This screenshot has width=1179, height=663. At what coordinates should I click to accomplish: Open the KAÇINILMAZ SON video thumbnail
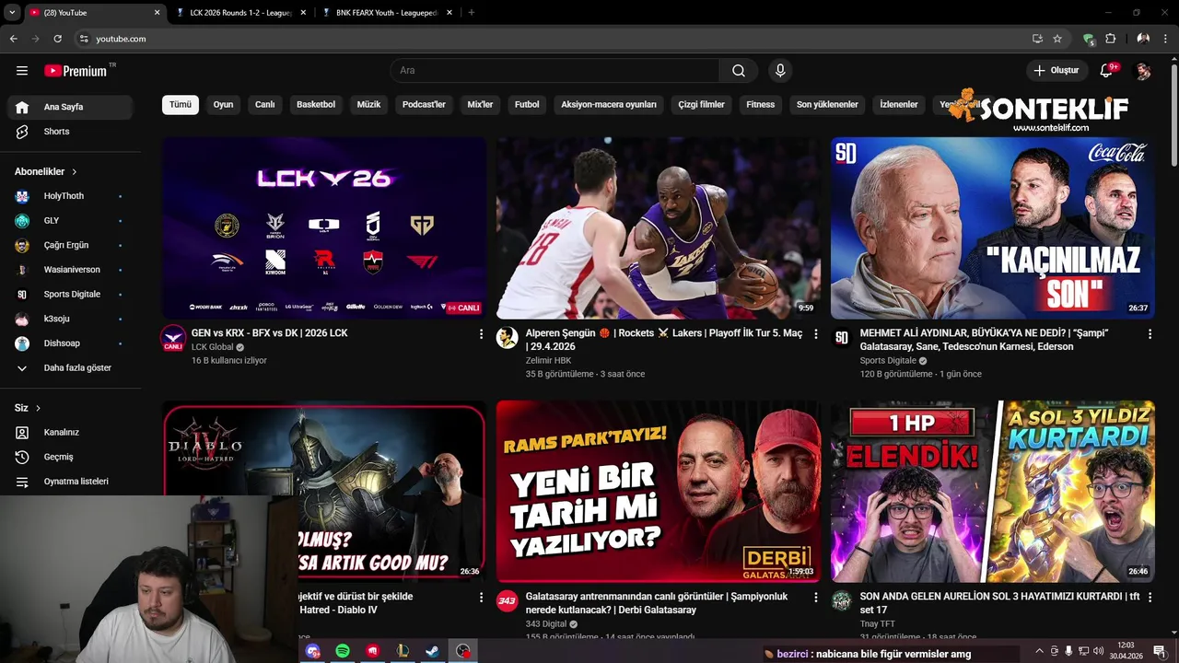click(x=993, y=228)
